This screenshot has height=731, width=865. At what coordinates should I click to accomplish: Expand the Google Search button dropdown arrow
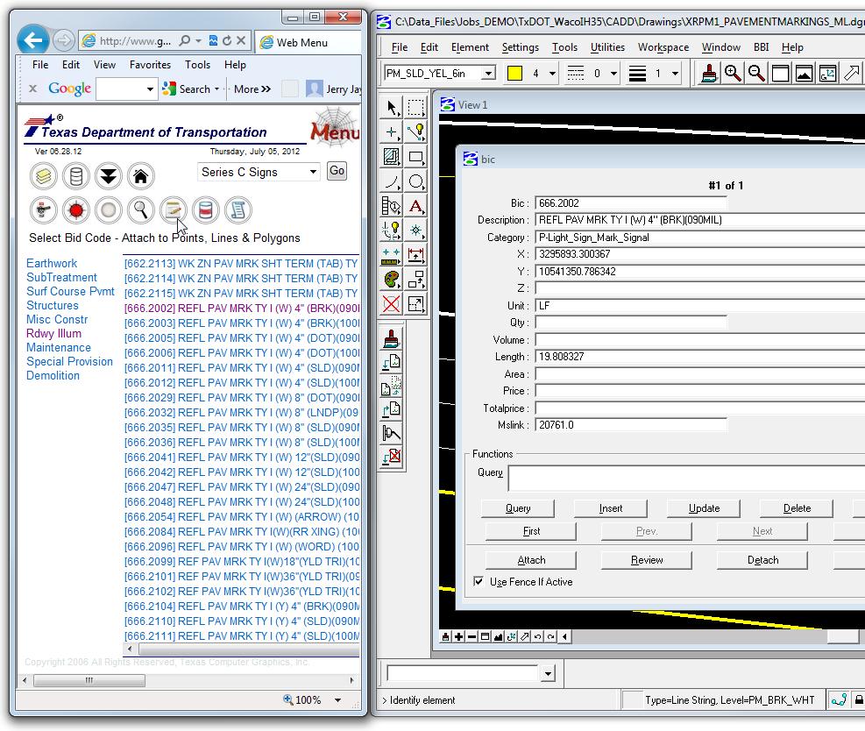coord(216,89)
